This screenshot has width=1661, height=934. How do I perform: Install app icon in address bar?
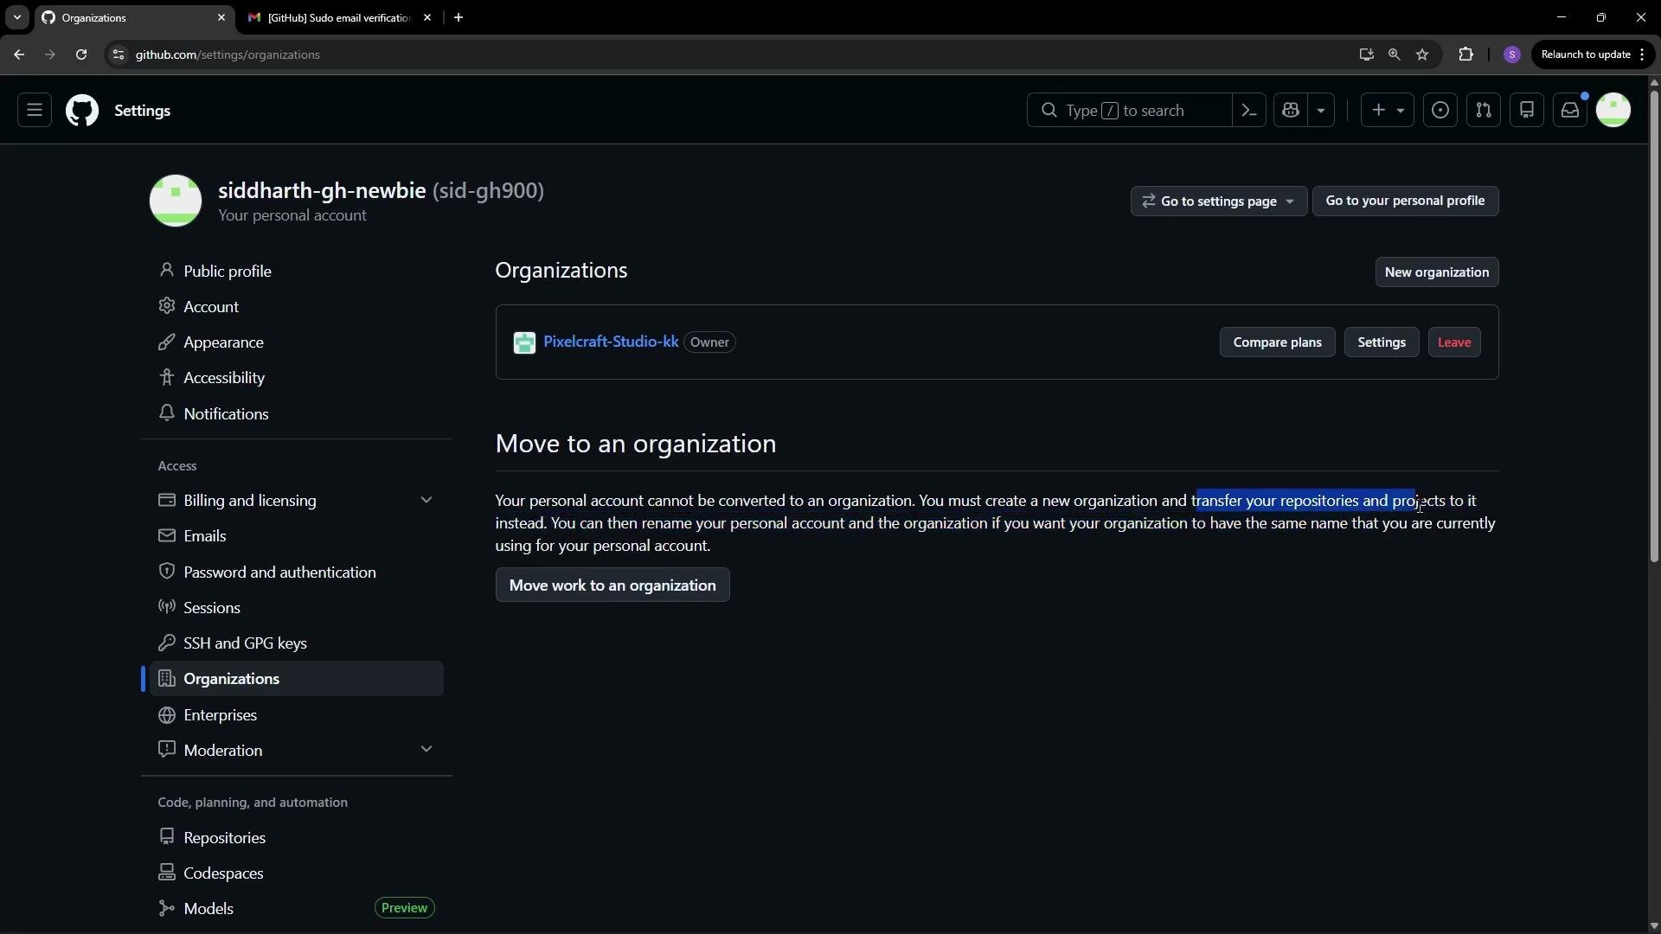click(1367, 54)
